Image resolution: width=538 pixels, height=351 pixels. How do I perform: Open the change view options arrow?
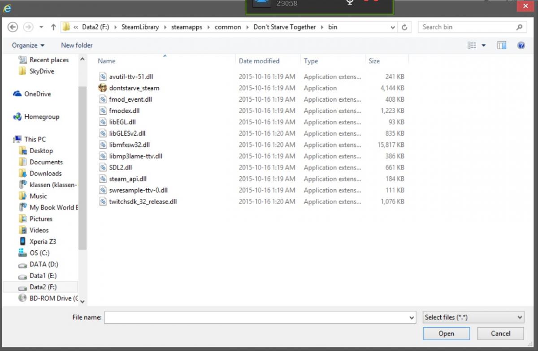coord(484,45)
